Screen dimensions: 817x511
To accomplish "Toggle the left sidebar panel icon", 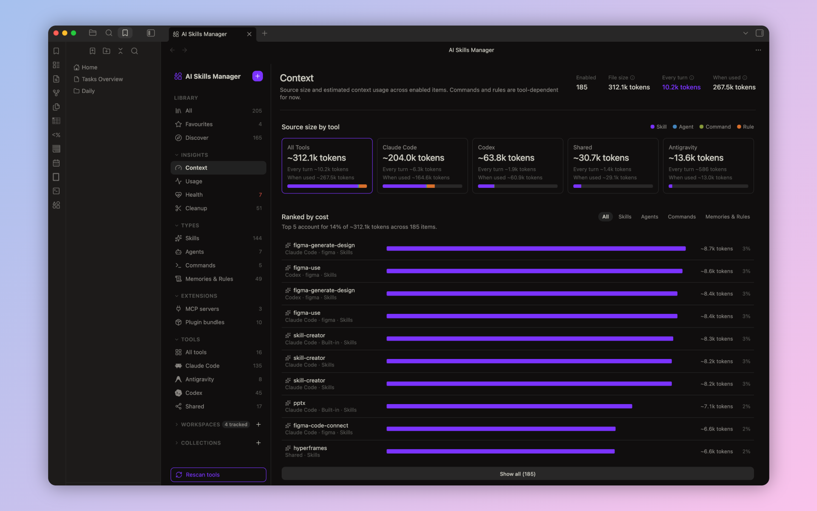I will pos(151,33).
